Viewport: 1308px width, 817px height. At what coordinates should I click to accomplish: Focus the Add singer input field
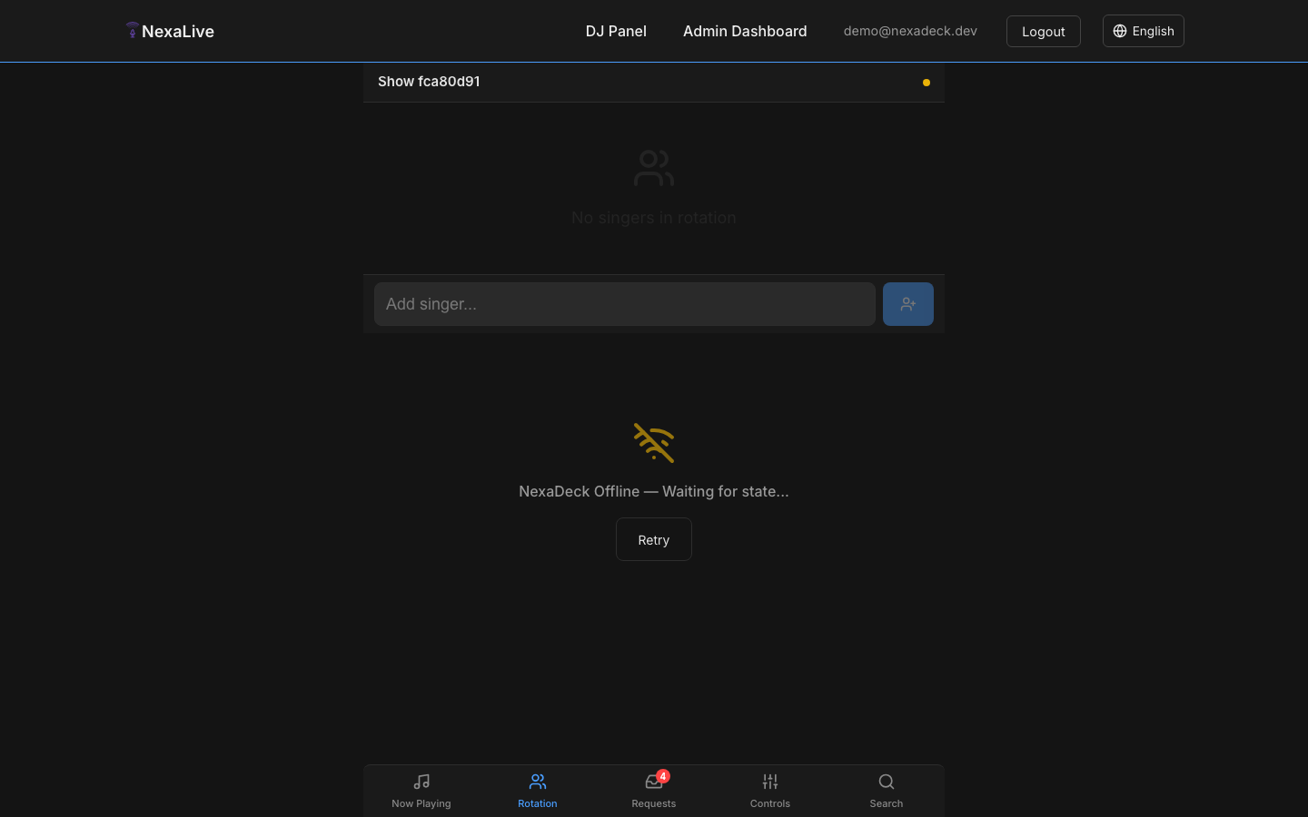click(x=625, y=304)
